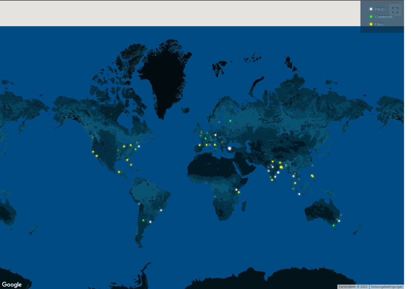This screenshot has width=411, height=289.
Task: Select the Likes legend label
Action: tap(380, 24)
